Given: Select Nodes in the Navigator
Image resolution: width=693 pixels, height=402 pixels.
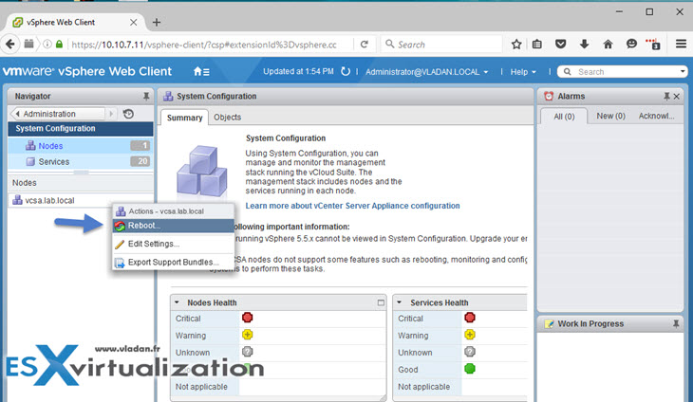Looking at the screenshot, I should (x=81, y=146).
